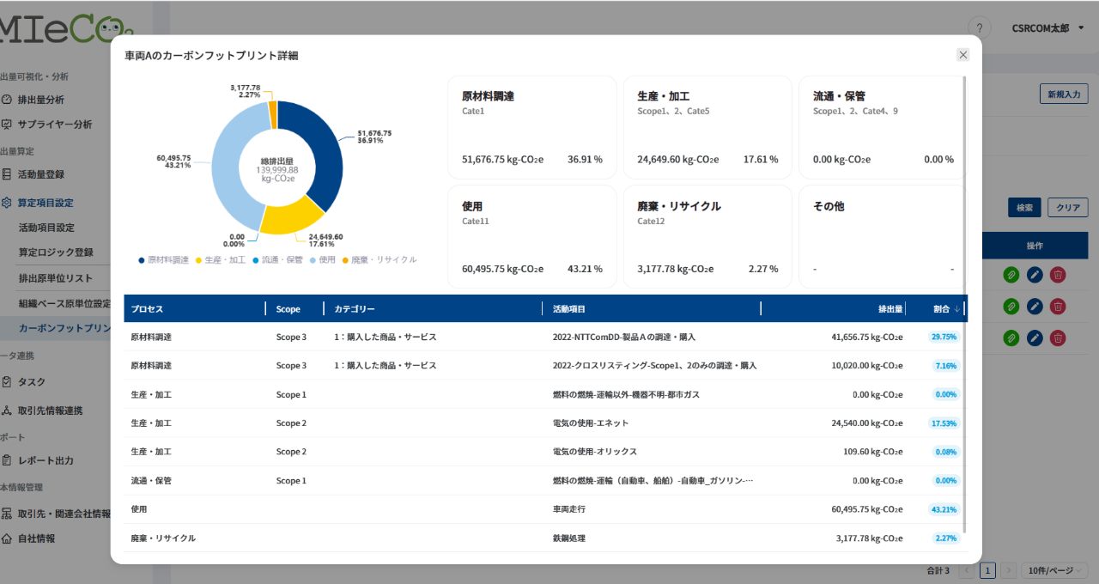
Task: Click green attachment icon in bottom list row
Action: tap(1011, 338)
